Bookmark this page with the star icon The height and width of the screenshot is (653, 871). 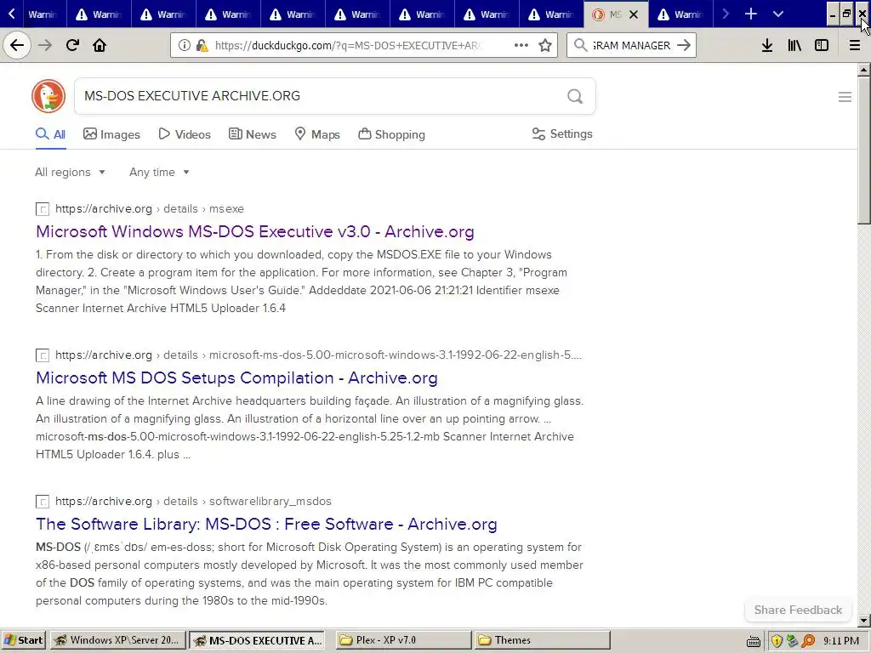pyautogui.click(x=545, y=45)
